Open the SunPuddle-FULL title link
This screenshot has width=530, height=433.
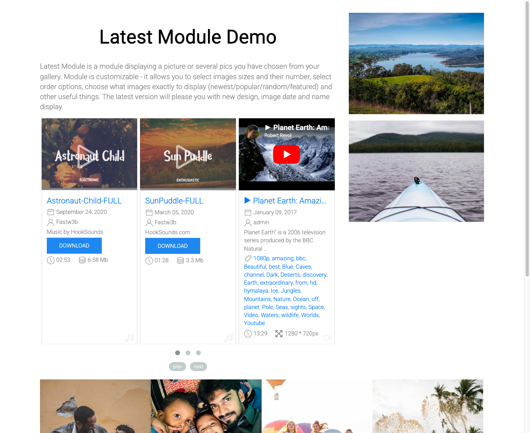pyautogui.click(x=174, y=200)
